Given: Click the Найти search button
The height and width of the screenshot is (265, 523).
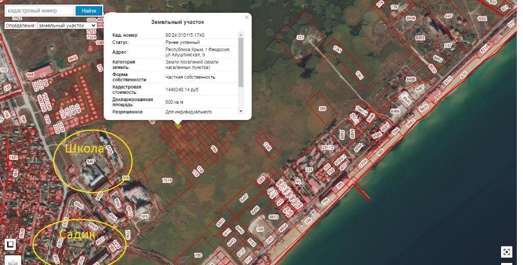Looking at the screenshot, I should (88, 10).
